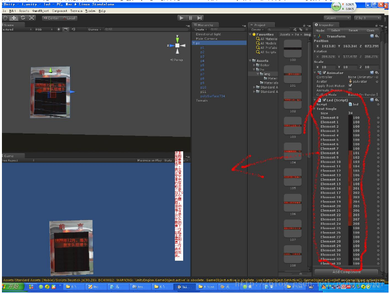This screenshot has height=293, width=390.
Task: Open the RGB render mode dropdown
Action: click(x=44, y=29)
